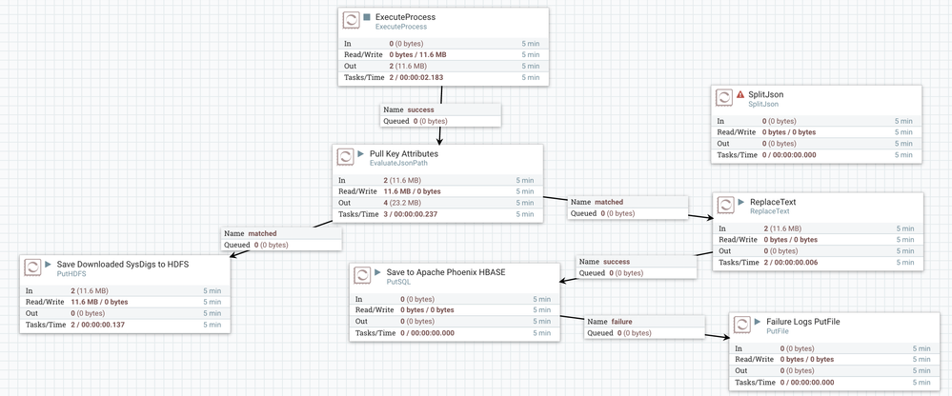Select the SplitJson processor title
Screen dimensions: 952x396
click(x=763, y=94)
